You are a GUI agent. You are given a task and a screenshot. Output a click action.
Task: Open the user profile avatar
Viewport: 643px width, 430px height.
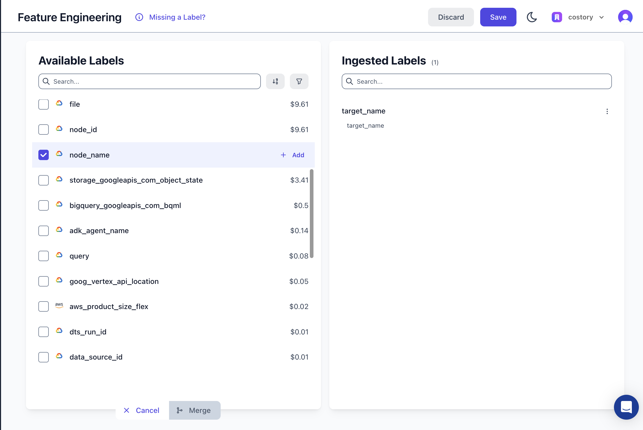click(x=625, y=17)
